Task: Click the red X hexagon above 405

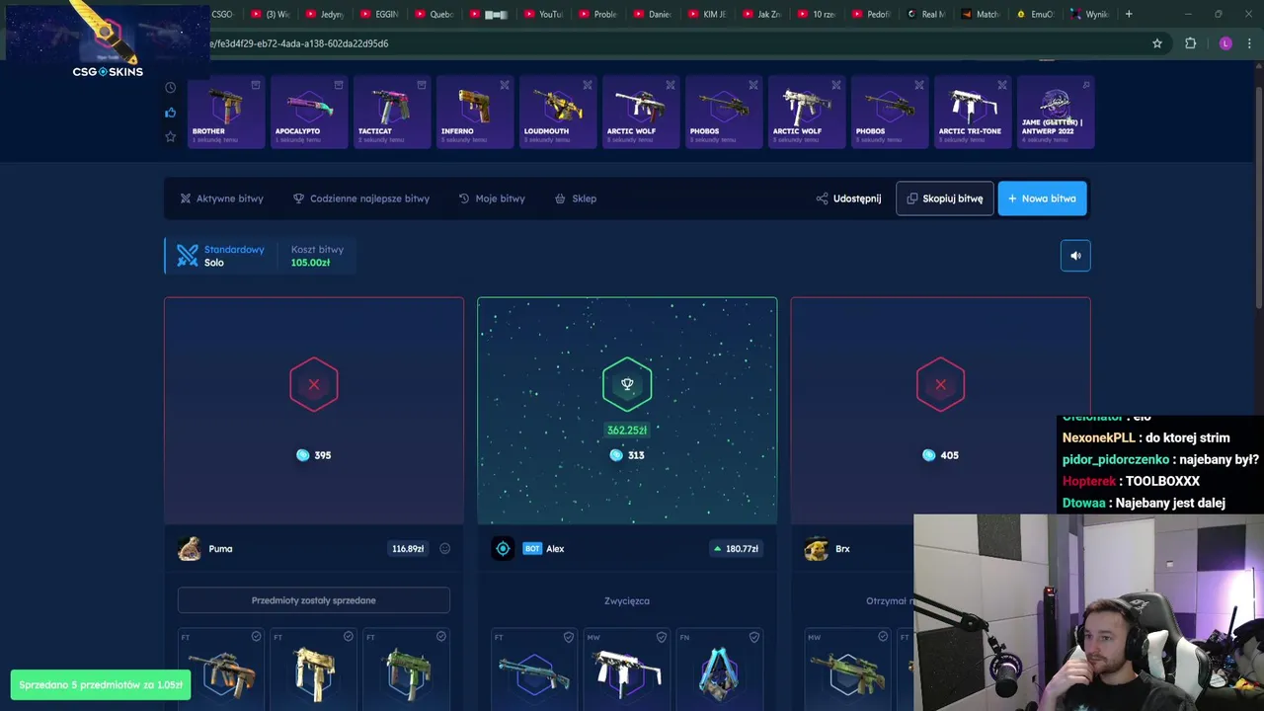Action: click(x=940, y=384)
